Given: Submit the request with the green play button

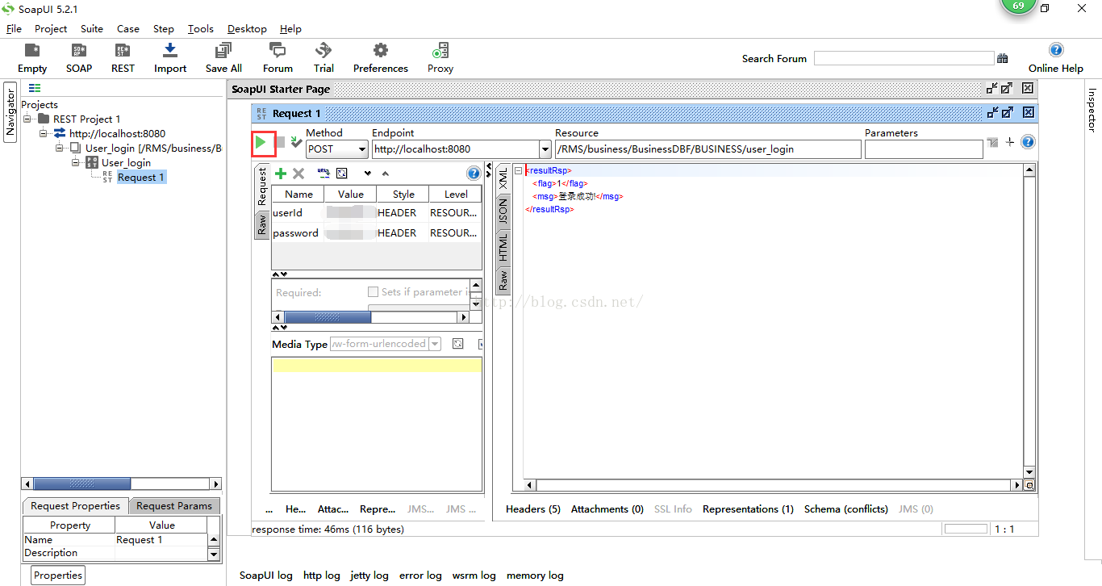Looking at the screenshot, I should coord(261,142).
